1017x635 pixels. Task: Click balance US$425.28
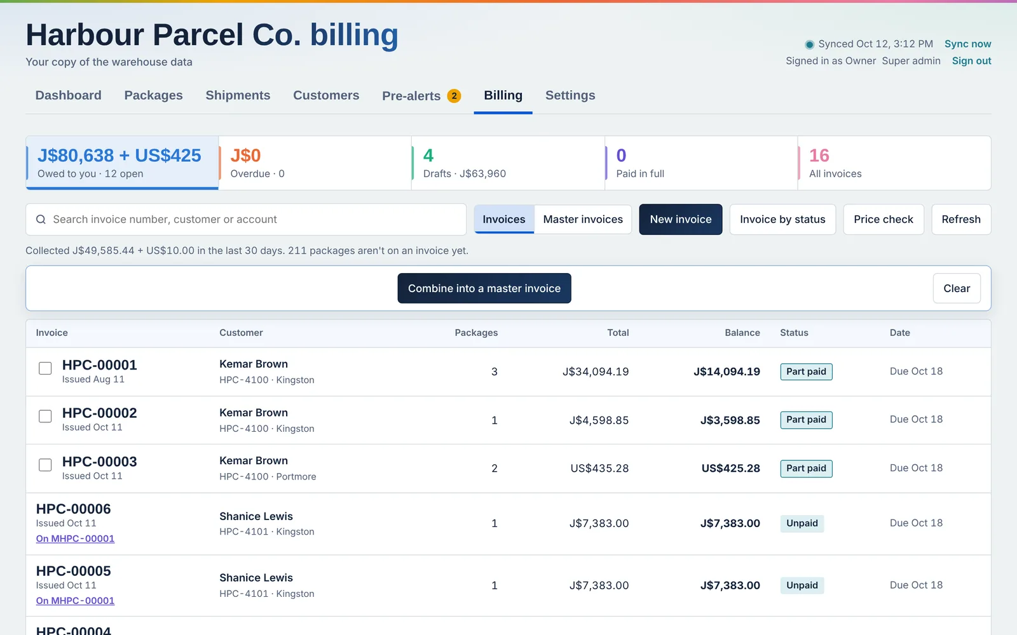[x=730, y=469]
